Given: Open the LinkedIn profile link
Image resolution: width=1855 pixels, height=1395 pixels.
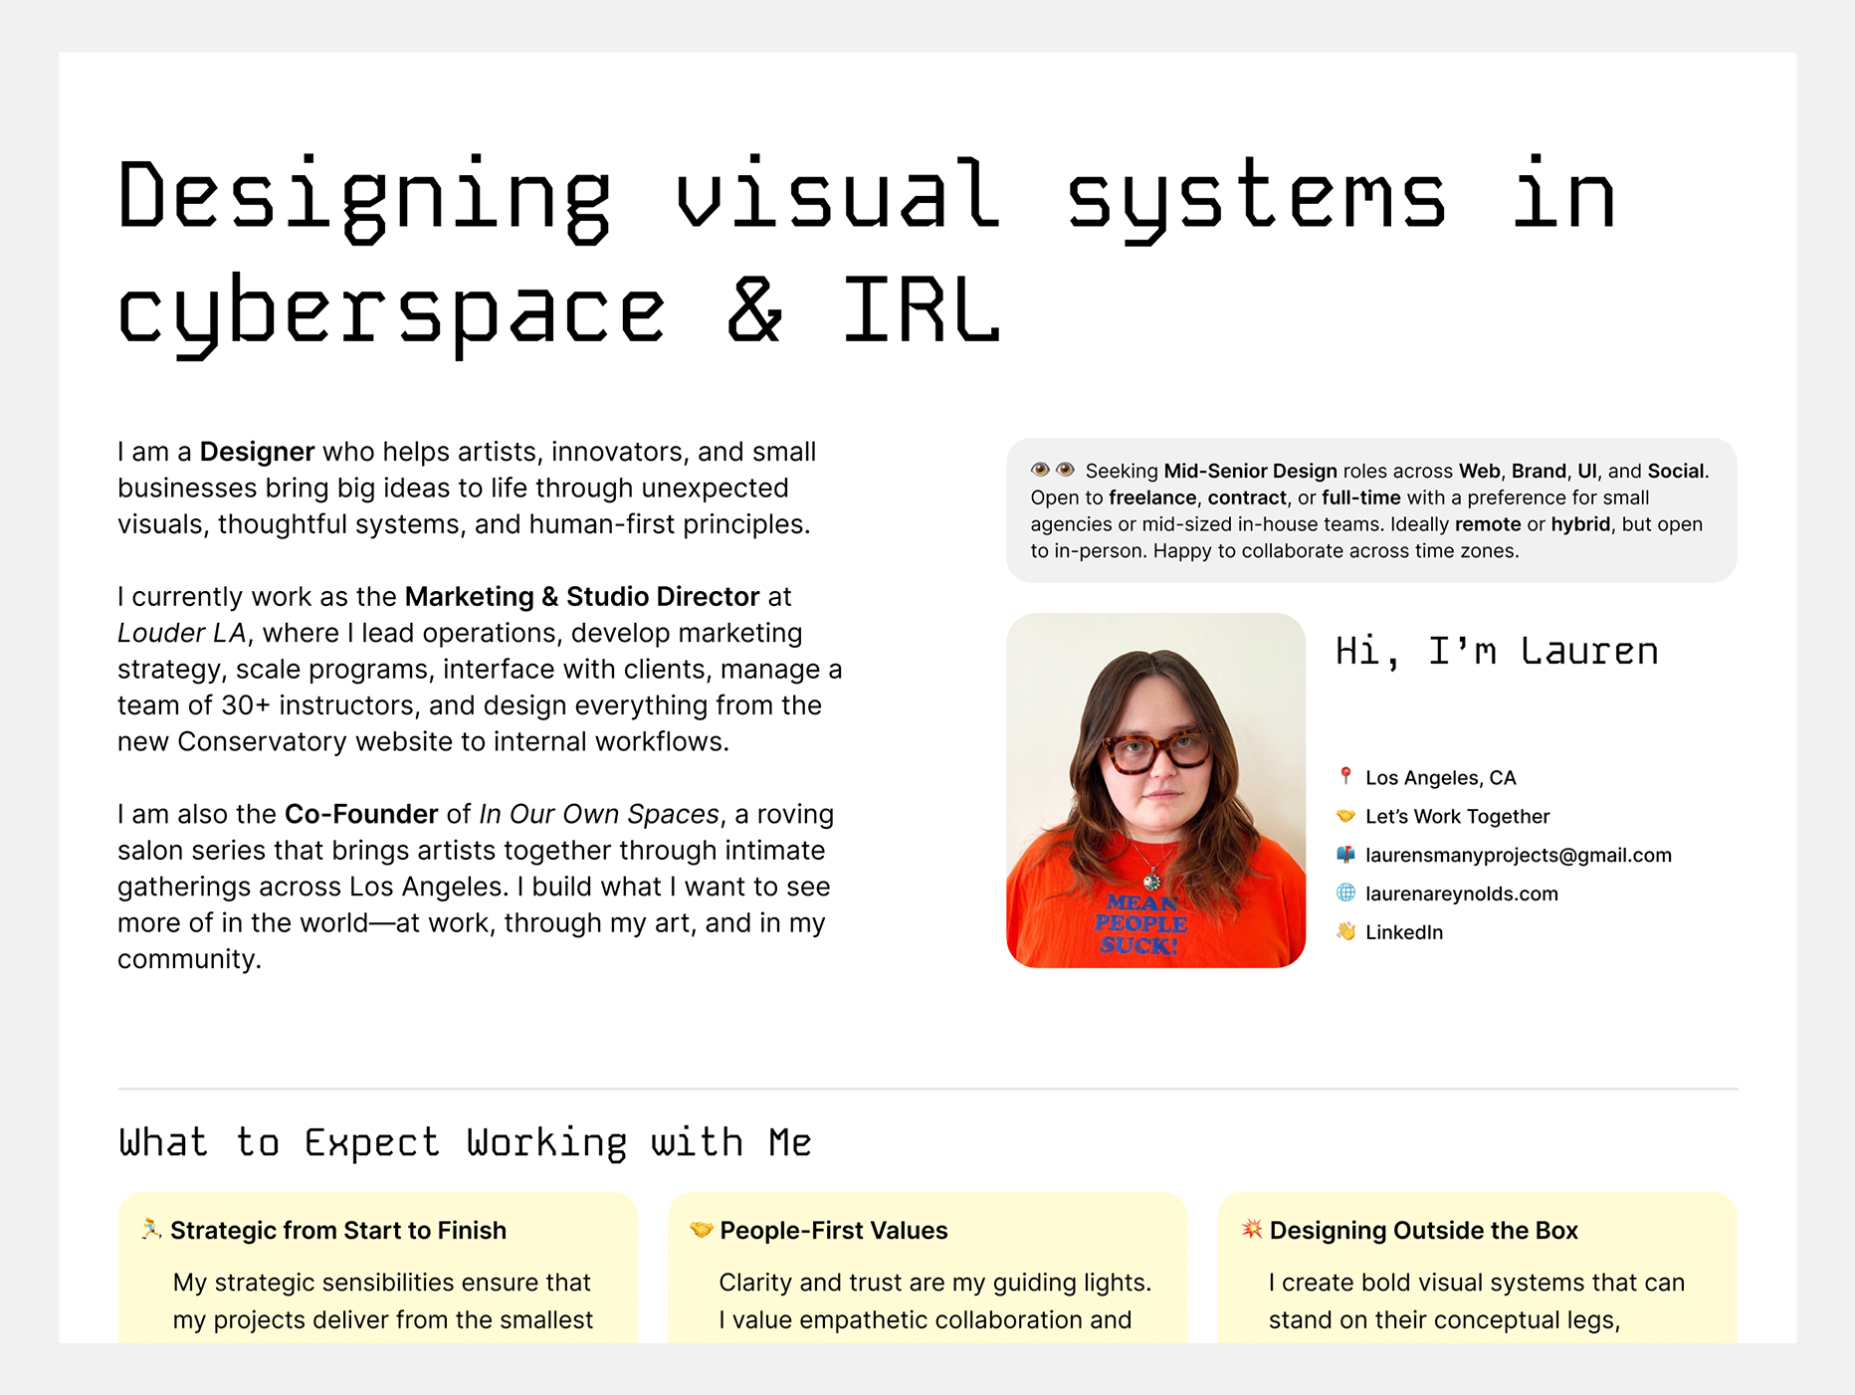Looking at the screenshot, I should [x=1404, y=932].
